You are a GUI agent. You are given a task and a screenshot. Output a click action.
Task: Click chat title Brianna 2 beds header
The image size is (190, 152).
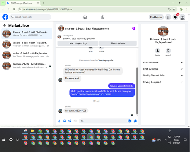pyautogui.click(x=87, y=28)
